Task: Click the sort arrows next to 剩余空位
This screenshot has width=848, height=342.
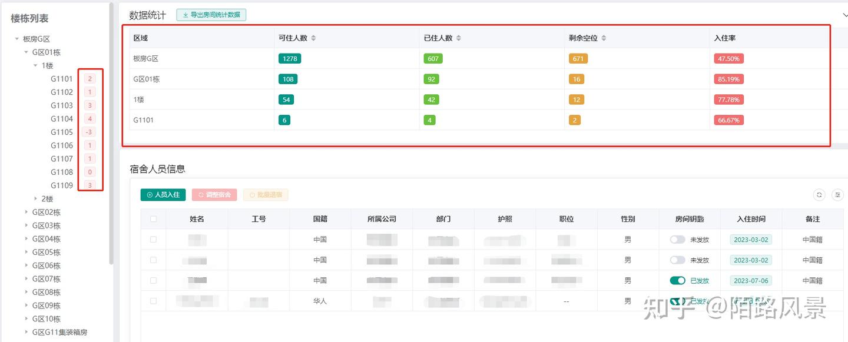Action: [x=604, y=38]
